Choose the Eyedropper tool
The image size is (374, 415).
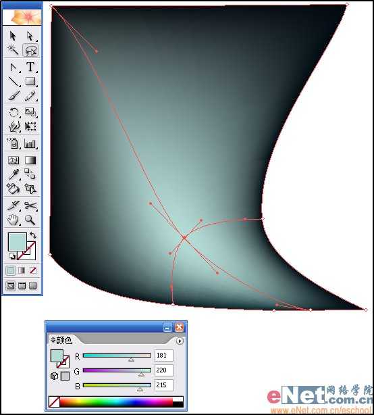(x=13, y=174)
